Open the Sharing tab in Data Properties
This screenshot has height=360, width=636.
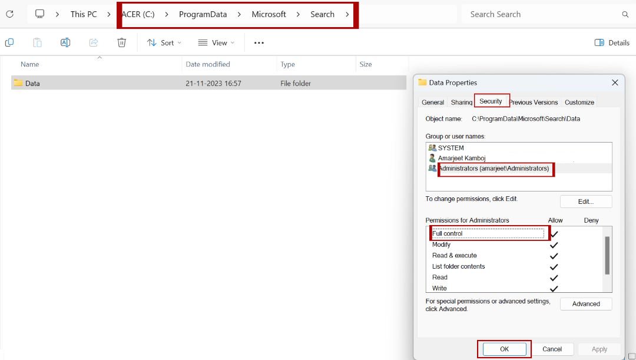(461, 102)
